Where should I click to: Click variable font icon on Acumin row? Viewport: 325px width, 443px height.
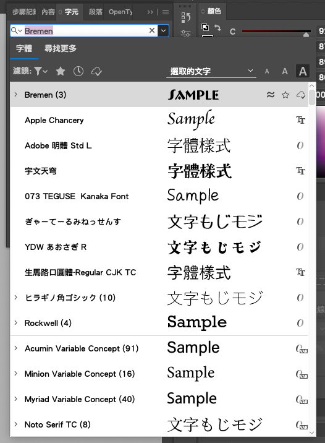pyautogui.click(x=302, y=349)
